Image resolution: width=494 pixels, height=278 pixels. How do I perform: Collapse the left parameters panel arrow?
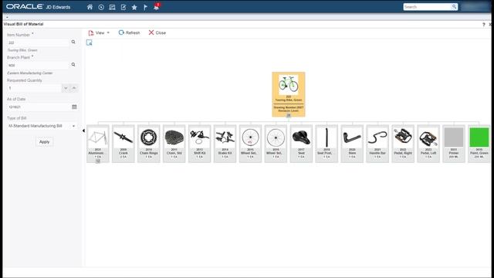[83, 131]
